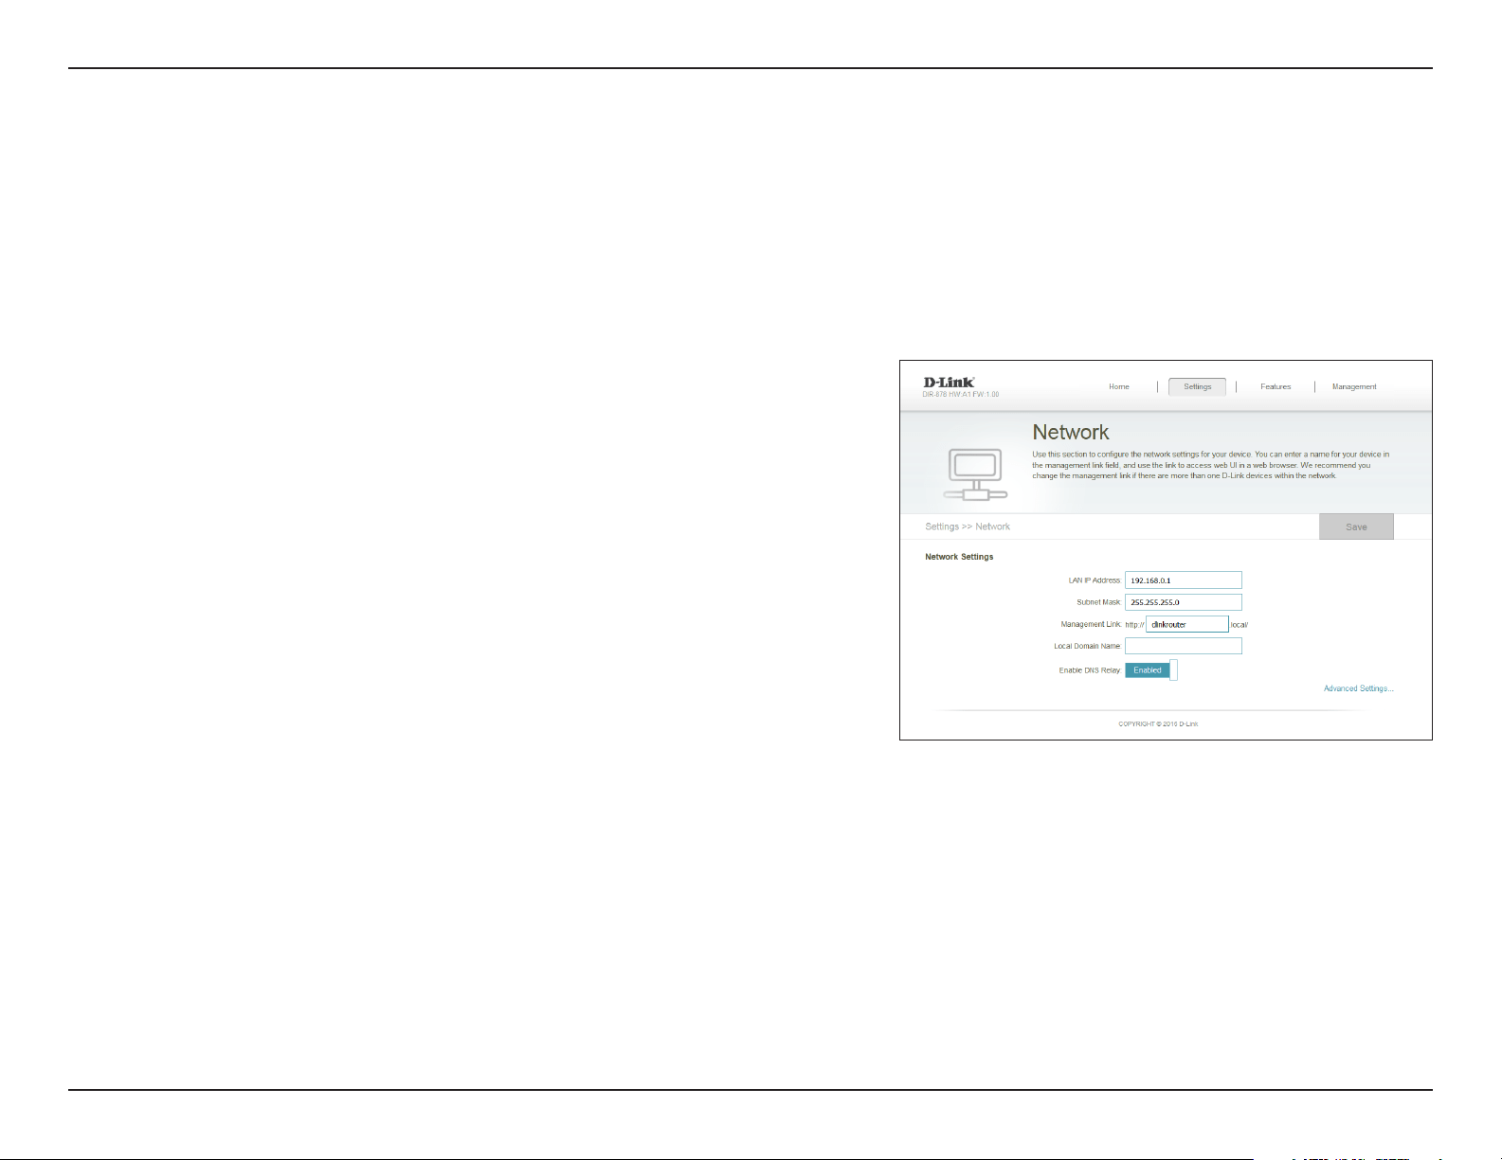1502x1160 pixels.
Task: Open the Home tab
Action: tap(1119, 386)
